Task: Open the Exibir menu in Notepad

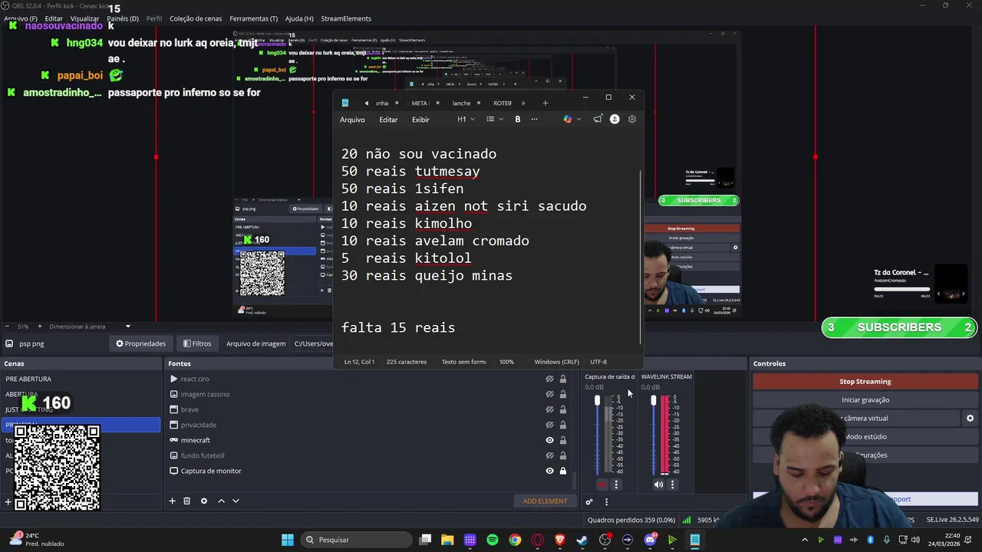Action: [x=420, y=119]
